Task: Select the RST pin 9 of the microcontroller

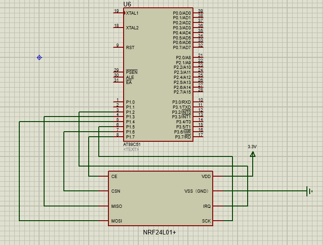Action: click(x=118, y=47)
